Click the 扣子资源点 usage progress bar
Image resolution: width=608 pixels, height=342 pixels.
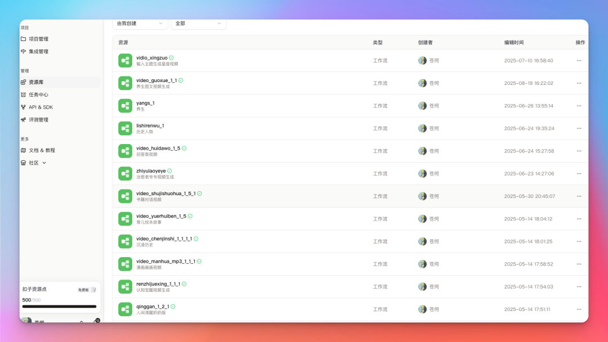coord(59,307)
